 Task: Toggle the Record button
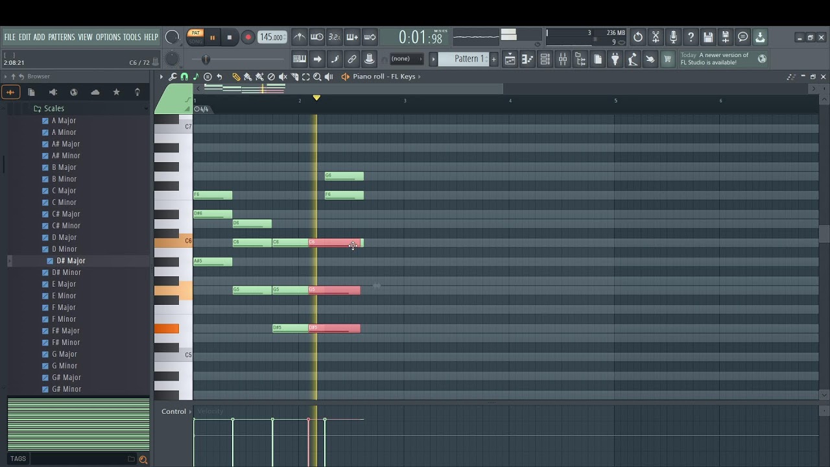tap(247, 38)
